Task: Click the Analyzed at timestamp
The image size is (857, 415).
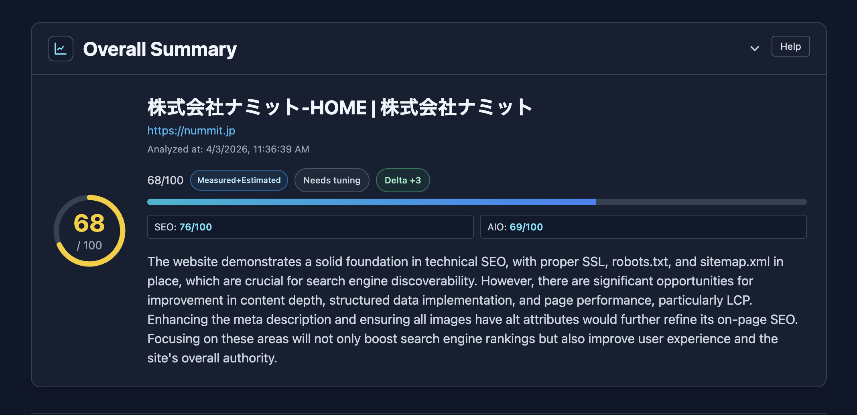Action: (228, 149)
